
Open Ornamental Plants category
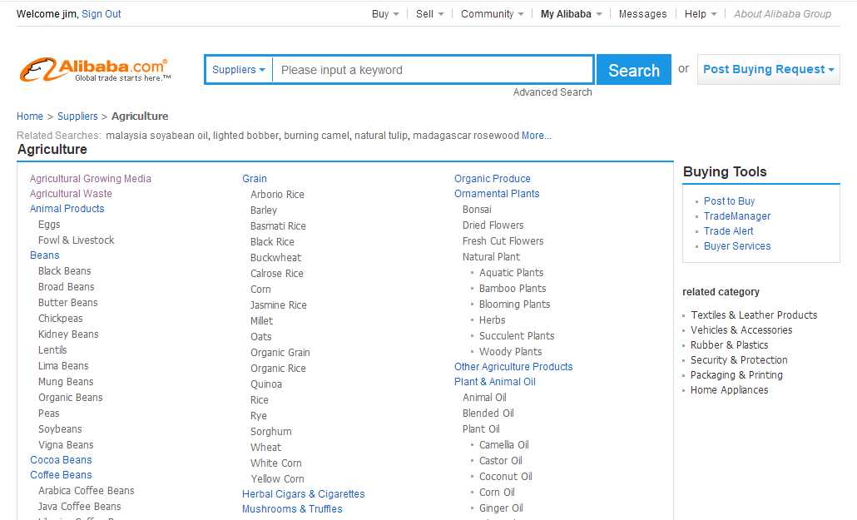tap(496, 194)
